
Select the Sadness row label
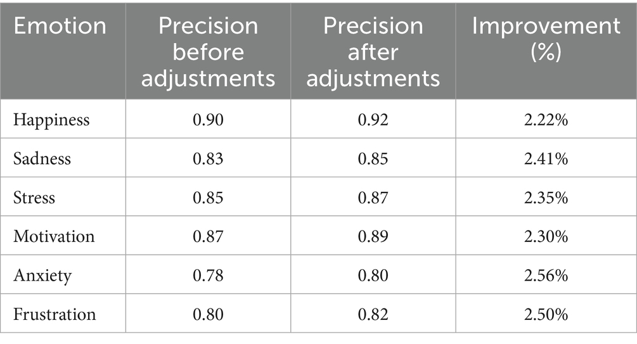pyautogui.click(x=42, y=158)
